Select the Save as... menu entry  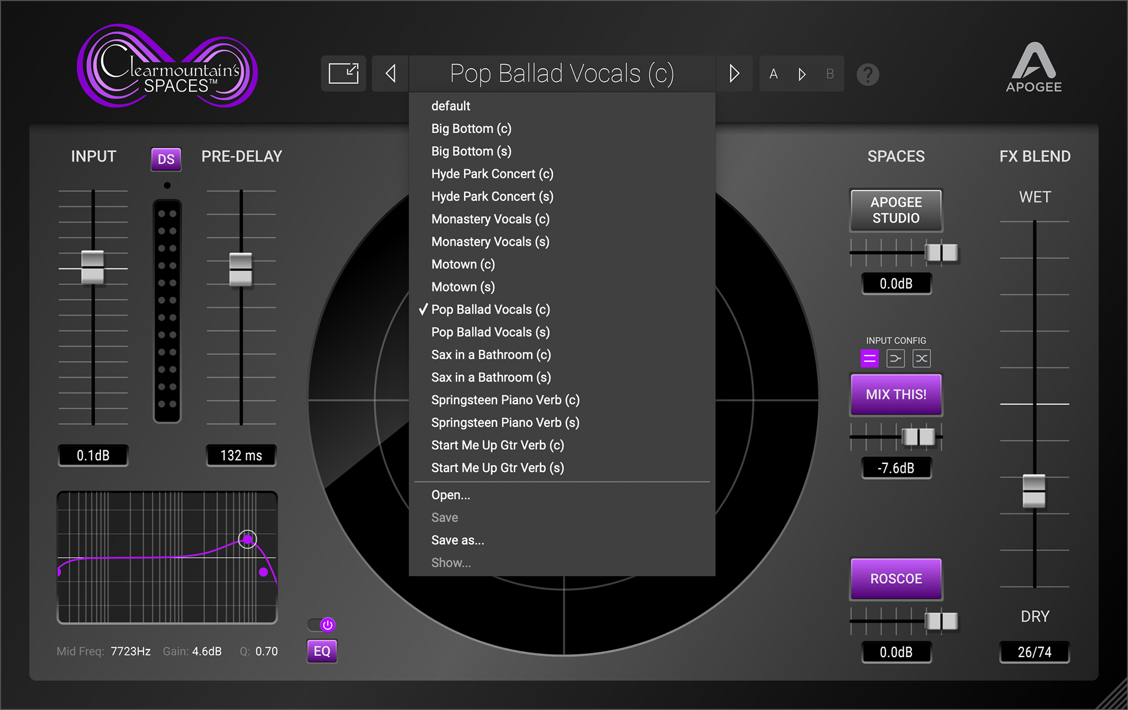pos(458,540)
